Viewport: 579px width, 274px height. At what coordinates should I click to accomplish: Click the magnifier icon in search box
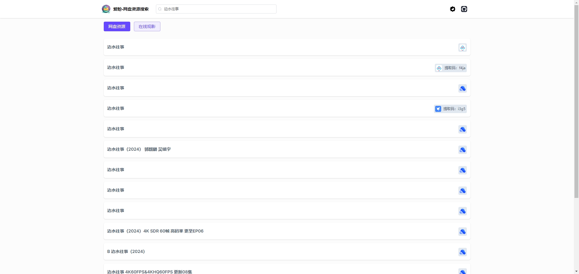(x=160, y=9)
